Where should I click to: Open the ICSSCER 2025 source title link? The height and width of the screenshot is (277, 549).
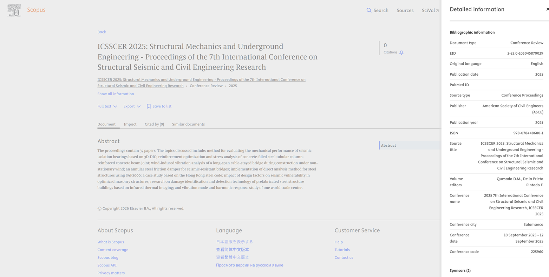click(x=201, y=83)
